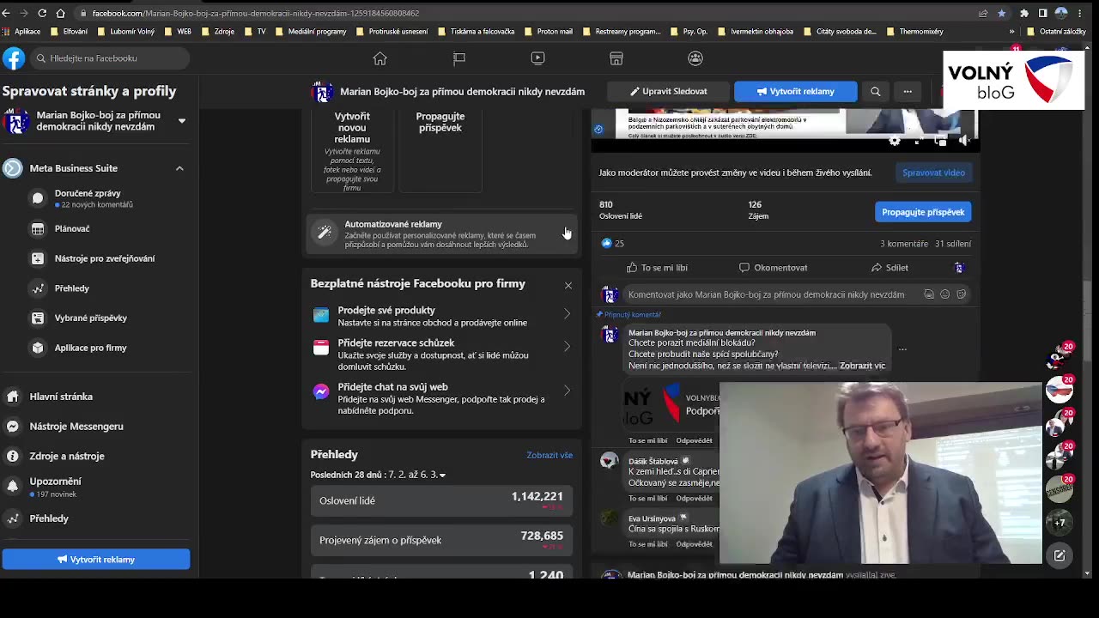
Task: Add sticker to comment
Action: point(961,294)
